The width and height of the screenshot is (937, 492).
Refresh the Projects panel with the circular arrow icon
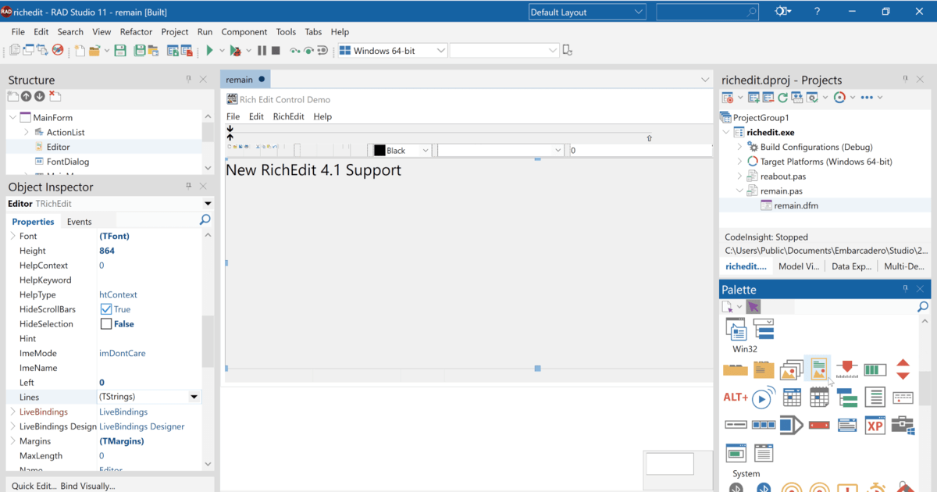(784, 97)
